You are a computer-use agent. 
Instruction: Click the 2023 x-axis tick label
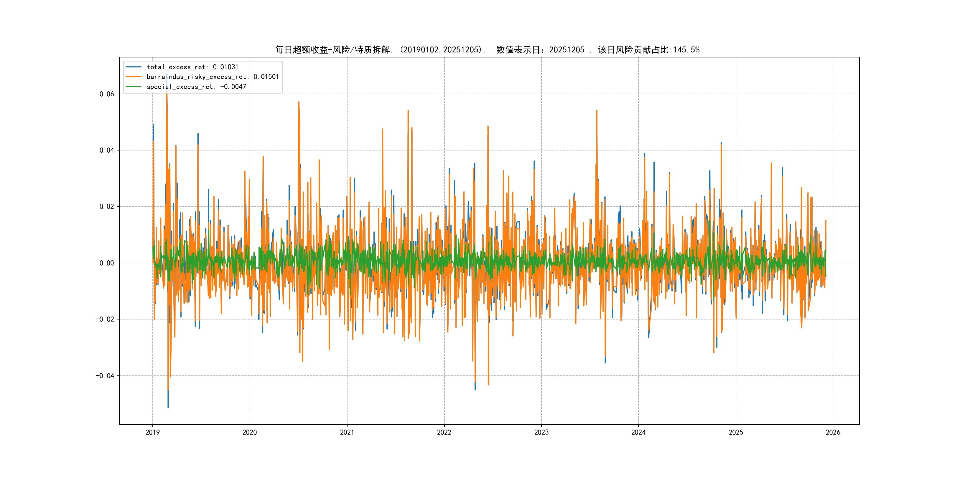click(541, 432)
